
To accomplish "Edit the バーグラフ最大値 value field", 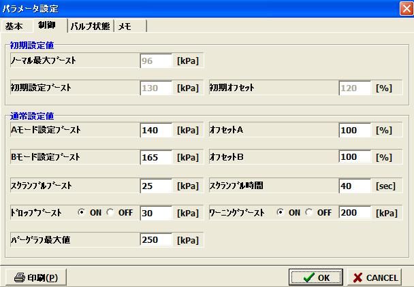I will point(156,240).
